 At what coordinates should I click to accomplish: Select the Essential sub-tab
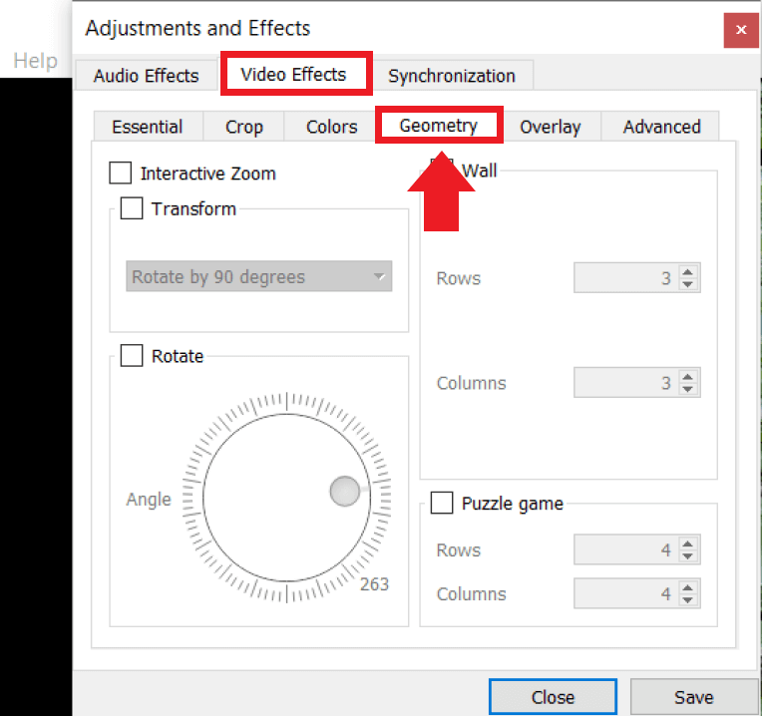coord(147,127)
